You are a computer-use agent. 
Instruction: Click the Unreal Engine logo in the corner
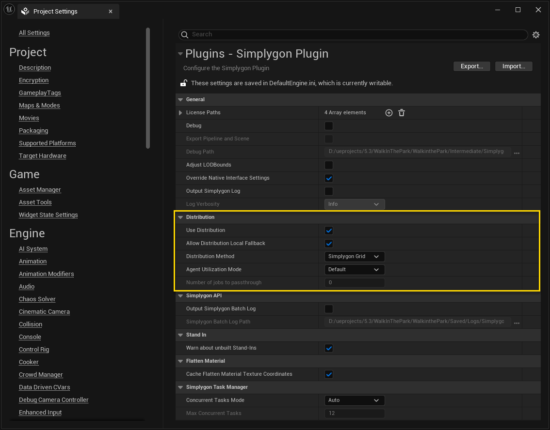(9, 9)
